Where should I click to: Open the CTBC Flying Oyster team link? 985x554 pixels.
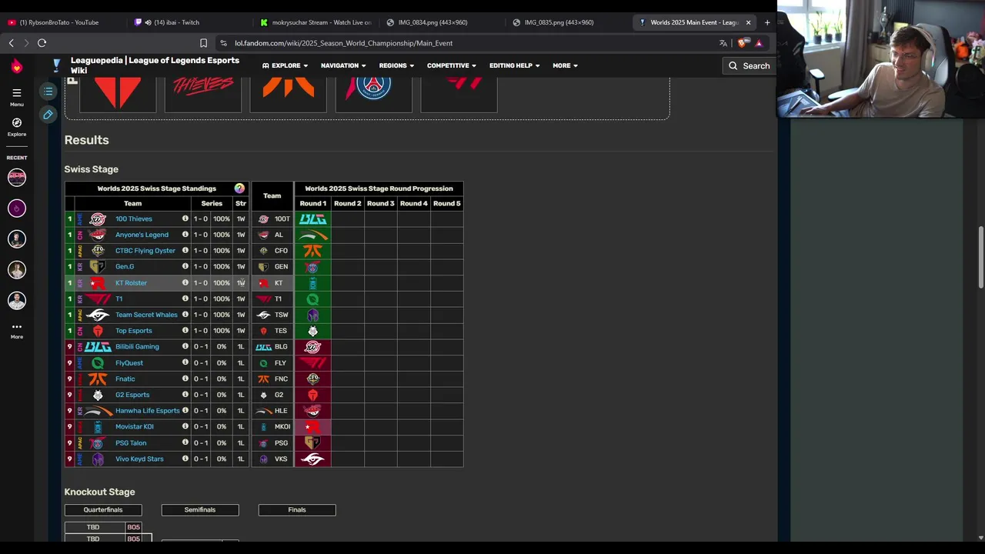pos(145,251)
